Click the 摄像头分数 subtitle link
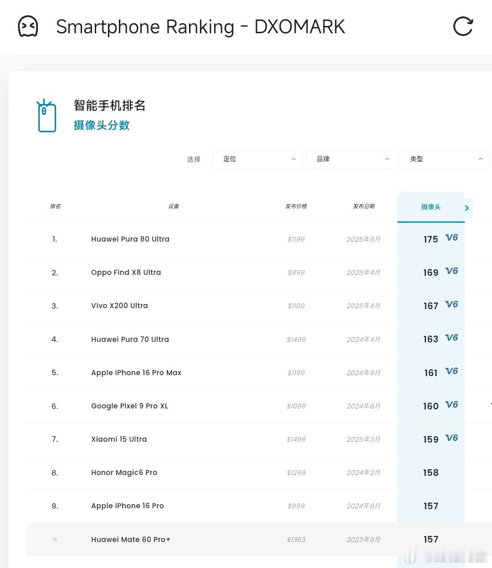The image size is (492, 568). point(102,125)
